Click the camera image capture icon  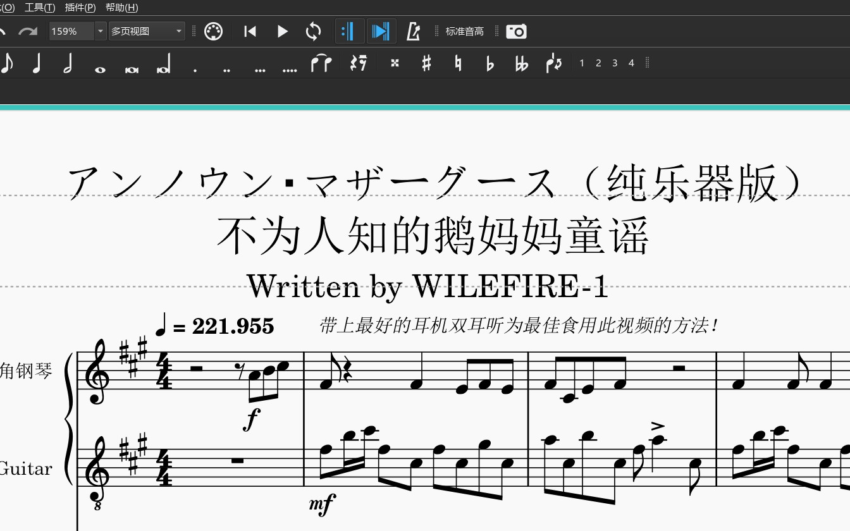(516, 31)
